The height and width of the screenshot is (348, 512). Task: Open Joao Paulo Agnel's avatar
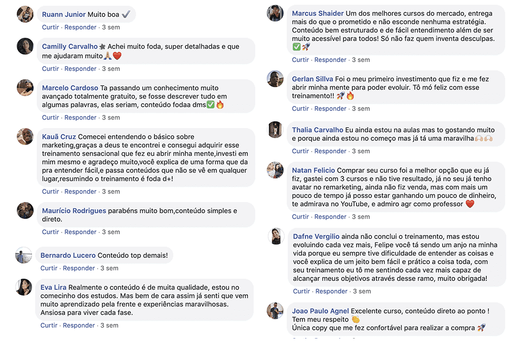click(275, 311)
